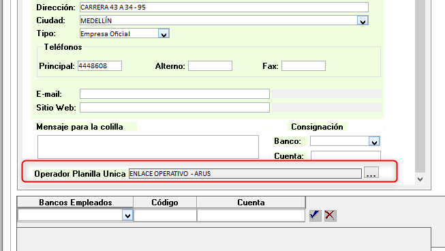Click the Bancos Empleados column header
Viewport: 445px width, 251px height.
(x=75, y=203)
